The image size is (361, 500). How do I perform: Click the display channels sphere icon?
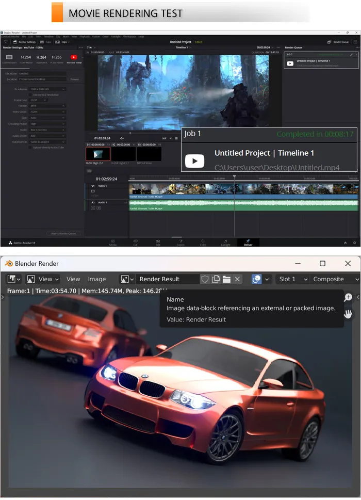pos(256,279)
